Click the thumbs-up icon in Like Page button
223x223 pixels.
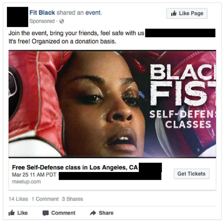pos(174,13)
